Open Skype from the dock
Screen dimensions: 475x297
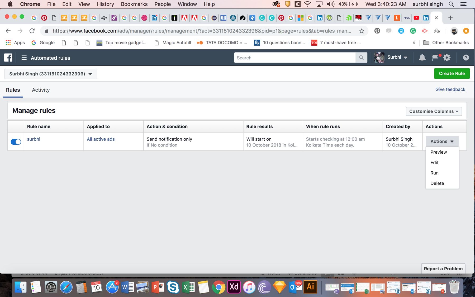173,287
